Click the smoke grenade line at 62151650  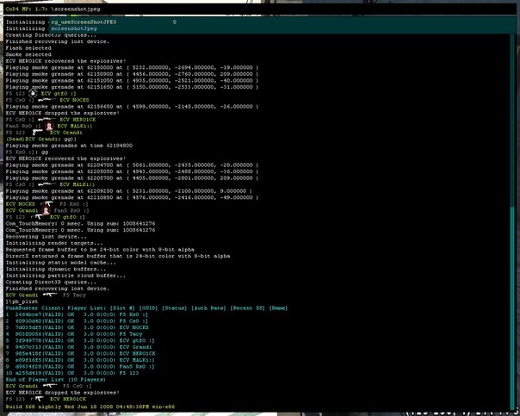(132, 87)
